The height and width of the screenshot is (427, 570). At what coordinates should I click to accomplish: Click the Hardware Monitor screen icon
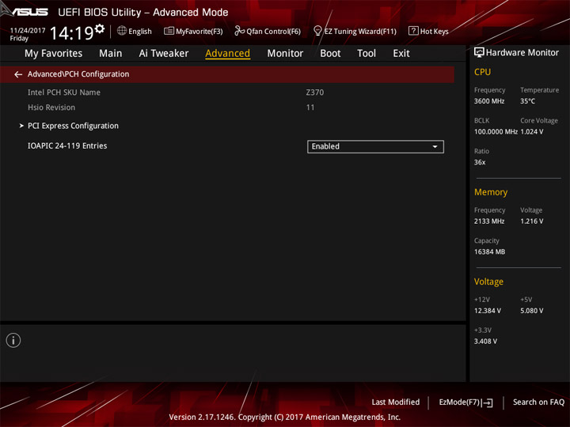point(479,53)
